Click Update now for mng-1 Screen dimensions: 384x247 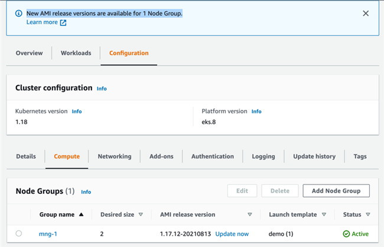click(232, 234)
